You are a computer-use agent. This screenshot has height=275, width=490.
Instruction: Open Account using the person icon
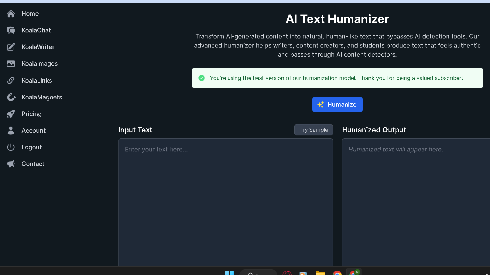click(11, 130)
